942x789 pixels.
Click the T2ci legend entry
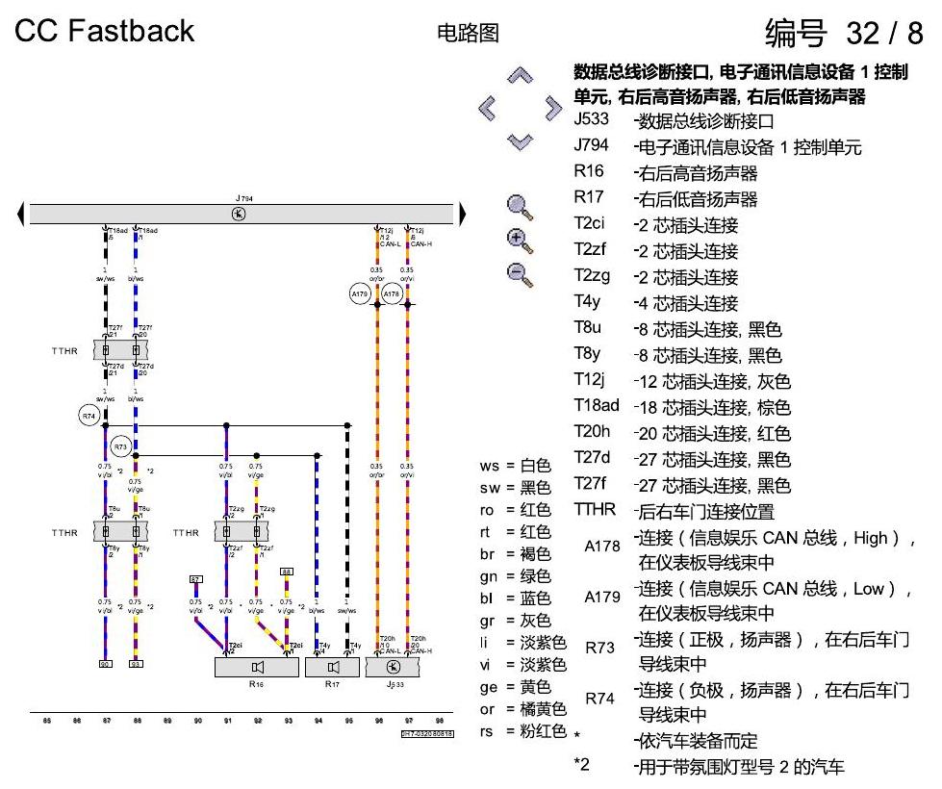click(656, 225)
